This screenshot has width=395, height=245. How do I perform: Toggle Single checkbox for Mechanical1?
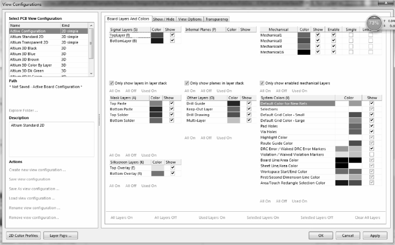tap(351, 35)
